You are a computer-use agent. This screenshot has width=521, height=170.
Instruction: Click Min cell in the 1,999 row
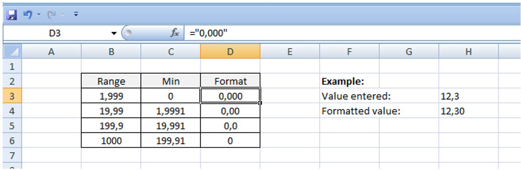170,96
